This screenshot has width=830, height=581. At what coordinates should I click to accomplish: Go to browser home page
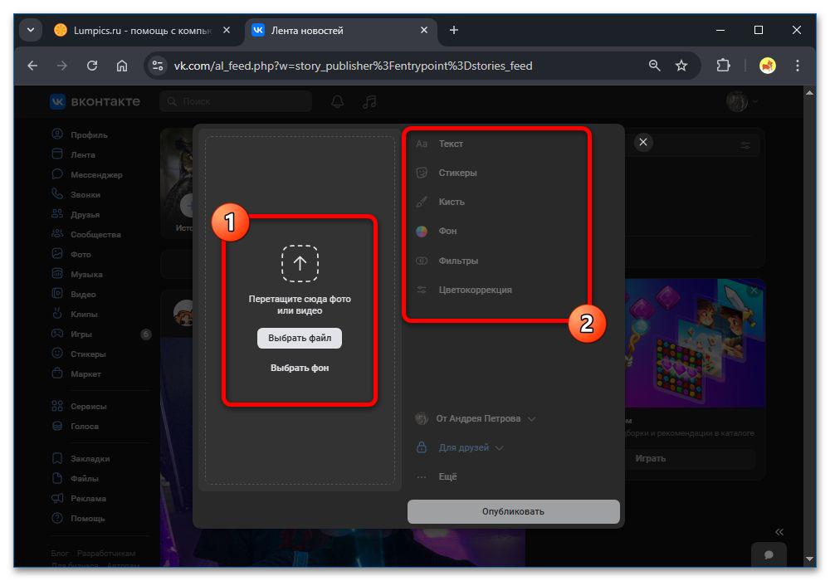coord(122,66)
